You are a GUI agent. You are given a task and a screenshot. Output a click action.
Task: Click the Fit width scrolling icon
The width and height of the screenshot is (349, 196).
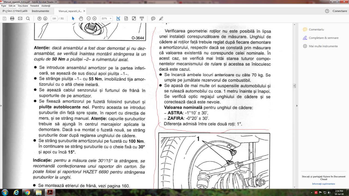[x=118, y=19]
